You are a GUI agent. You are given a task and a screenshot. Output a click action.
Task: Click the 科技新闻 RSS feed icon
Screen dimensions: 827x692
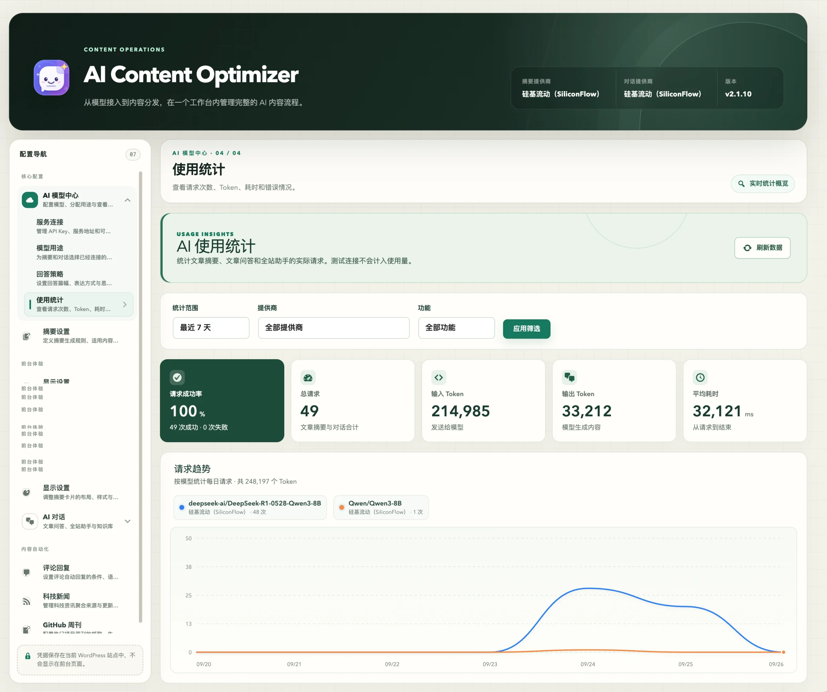pos(27,601)
